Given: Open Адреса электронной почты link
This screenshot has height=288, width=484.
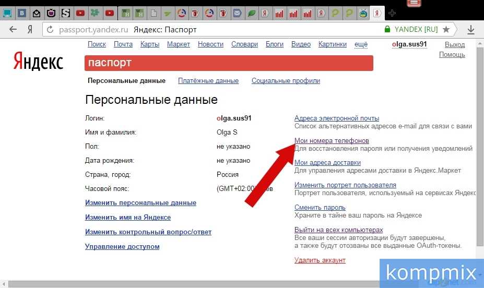Looking at the screenshot, I should point(336,118).
